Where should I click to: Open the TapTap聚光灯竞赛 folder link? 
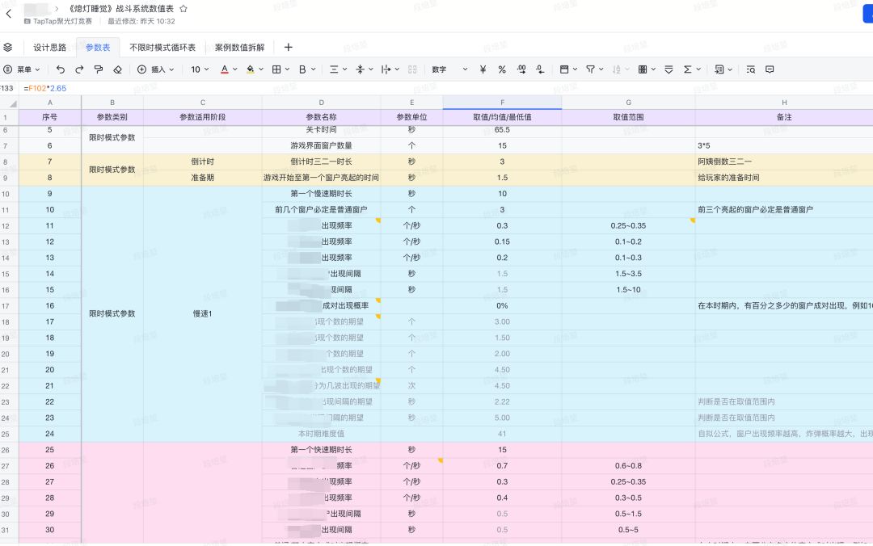[58, 21]
